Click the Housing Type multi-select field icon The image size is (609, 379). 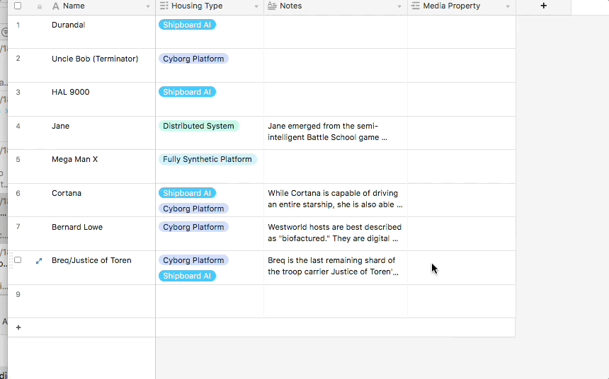tap(164, 6)
